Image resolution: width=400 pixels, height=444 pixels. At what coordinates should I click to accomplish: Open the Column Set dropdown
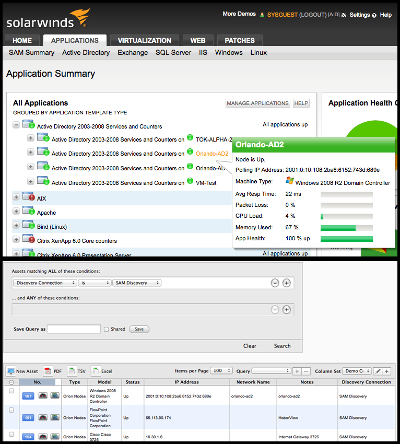click(357, 371)
